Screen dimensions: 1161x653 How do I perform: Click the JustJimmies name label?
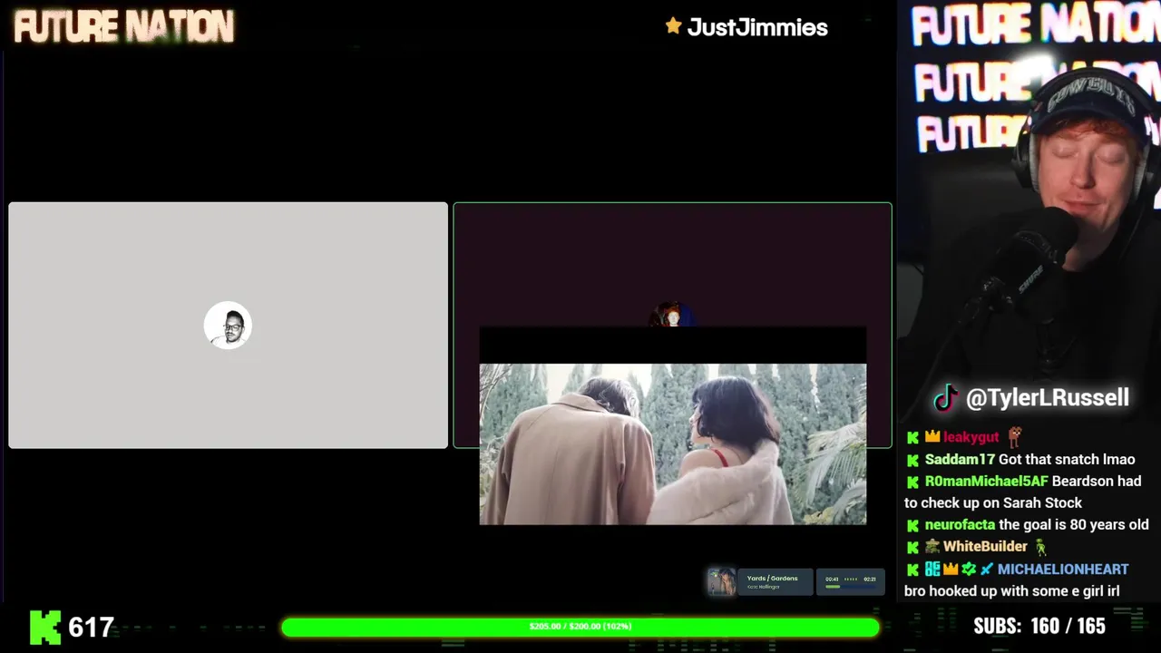pos(757,27)
